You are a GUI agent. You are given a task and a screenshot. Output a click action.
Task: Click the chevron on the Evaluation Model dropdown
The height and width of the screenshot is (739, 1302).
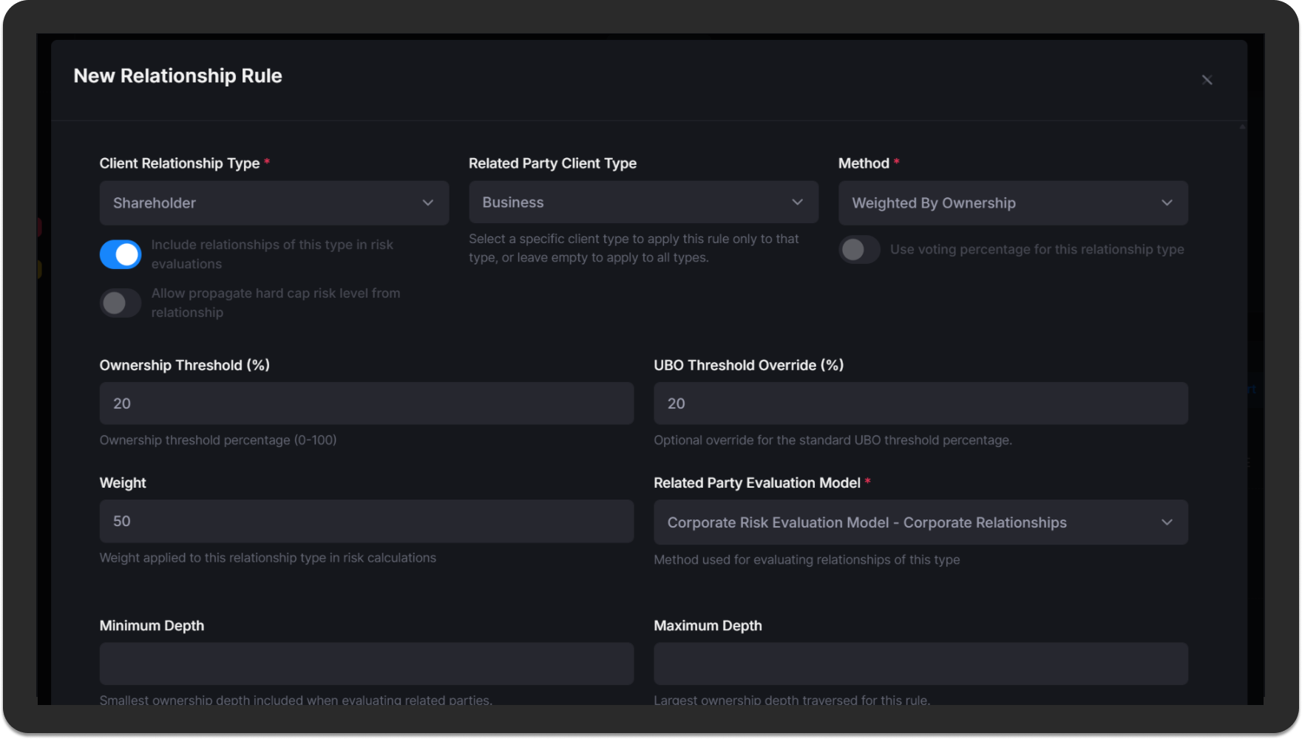(1167, 522)
